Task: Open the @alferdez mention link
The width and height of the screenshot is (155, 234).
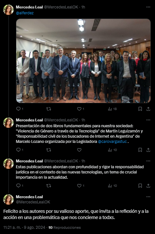Action: point(25,13)
